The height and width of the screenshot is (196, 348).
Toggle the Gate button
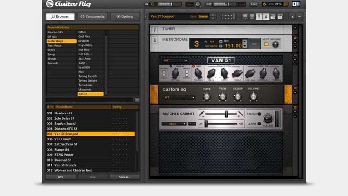(190, 4)
